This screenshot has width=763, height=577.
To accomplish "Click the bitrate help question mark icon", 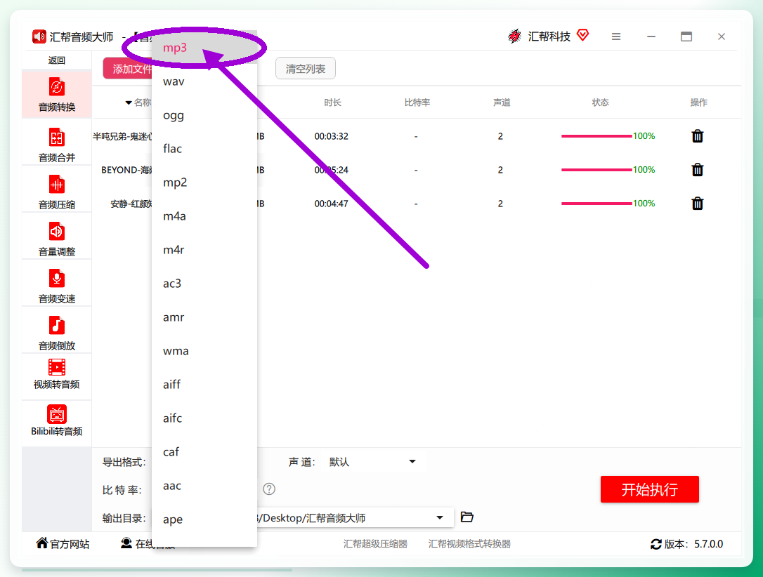I will pos(269,489).
